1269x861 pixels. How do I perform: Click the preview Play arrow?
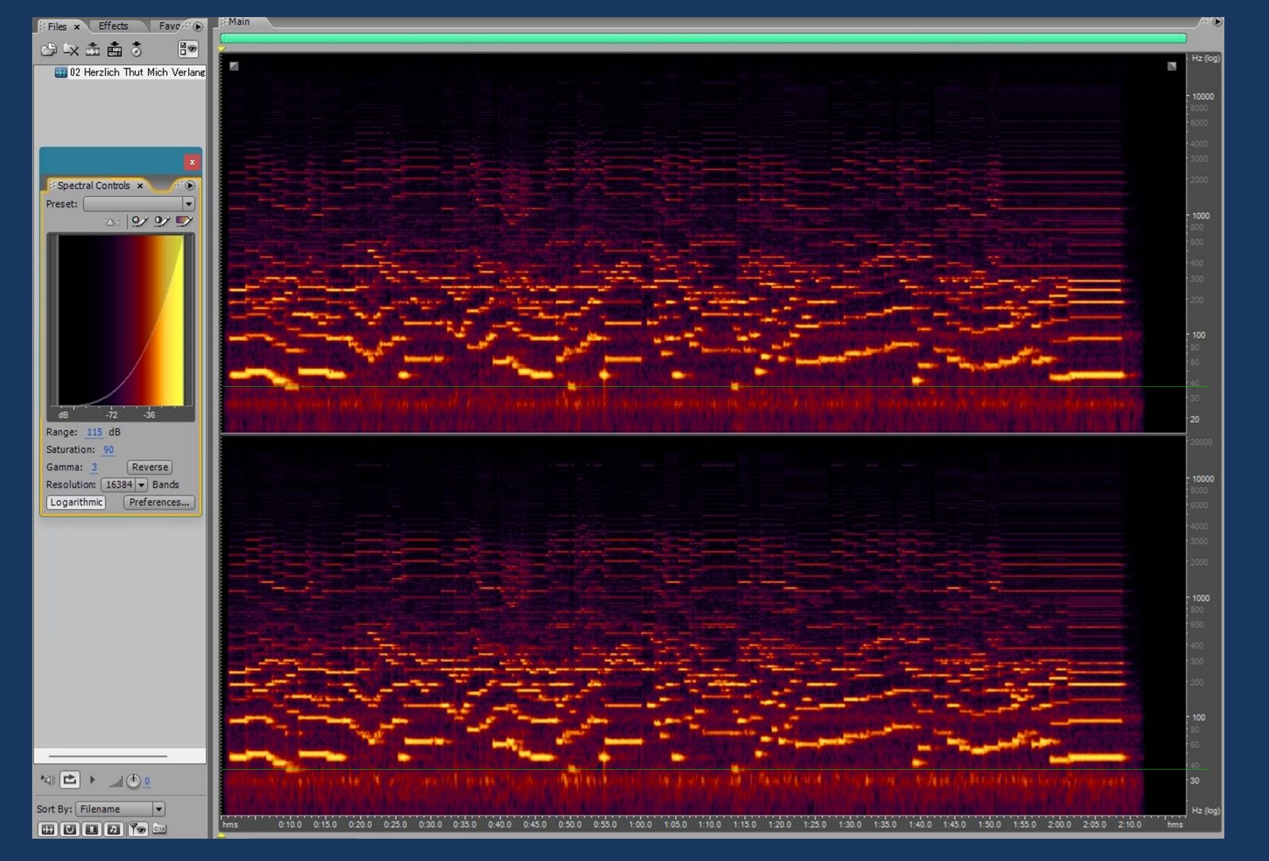(92, 780)
